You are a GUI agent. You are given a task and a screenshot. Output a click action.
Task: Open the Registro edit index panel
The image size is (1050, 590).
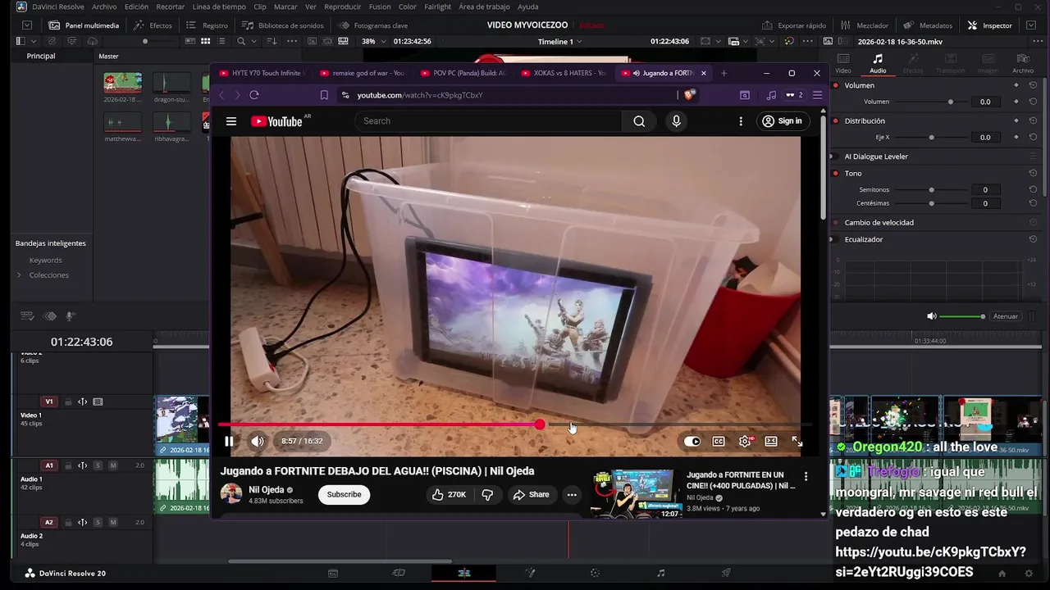[x=207, y=25]
